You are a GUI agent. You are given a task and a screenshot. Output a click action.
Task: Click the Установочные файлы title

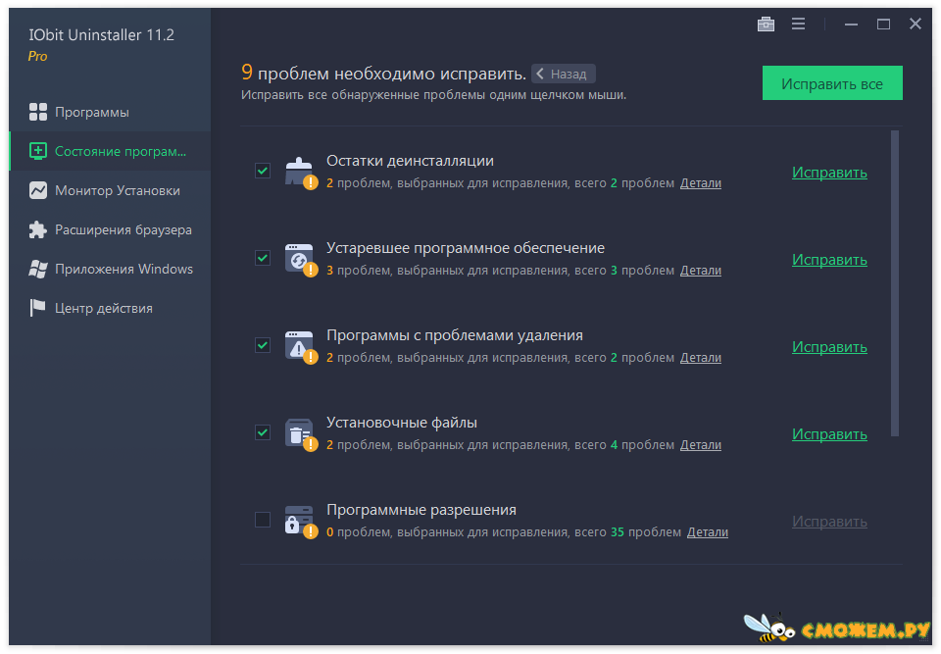point(402,423)
